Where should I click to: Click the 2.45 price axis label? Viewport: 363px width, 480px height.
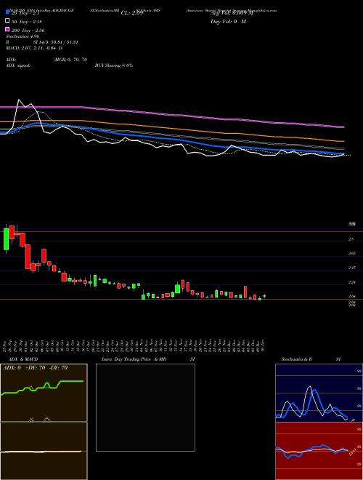(x=352, y=268)
